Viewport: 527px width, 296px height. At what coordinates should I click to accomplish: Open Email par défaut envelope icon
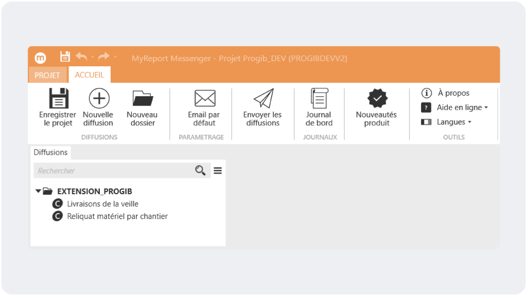click(x=204, y=98)
